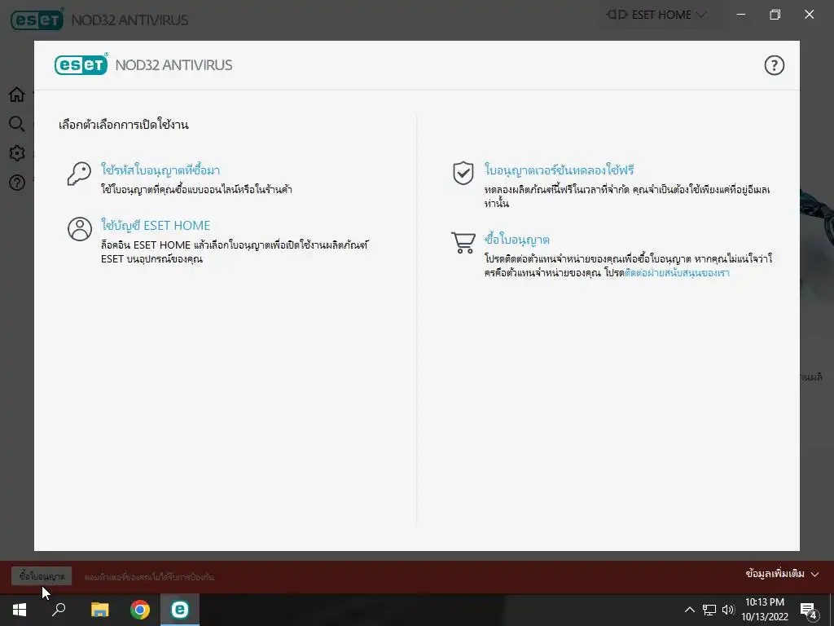Open setup gear icon in ESET sidebar

17,153
